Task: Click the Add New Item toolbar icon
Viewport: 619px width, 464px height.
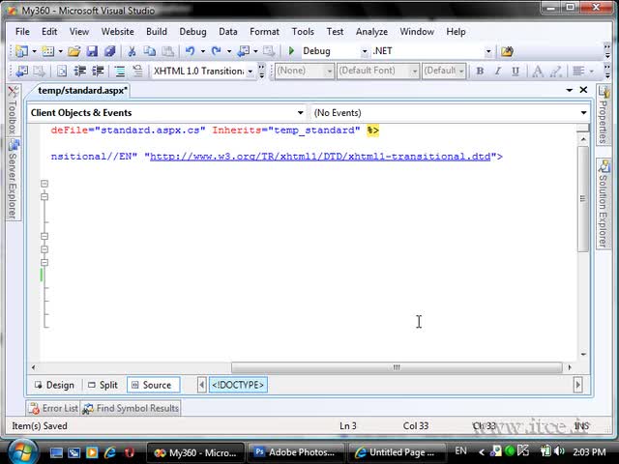Action: tap(48, 51)
